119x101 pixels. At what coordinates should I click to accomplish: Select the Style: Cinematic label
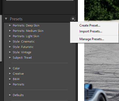click(24, 42)
